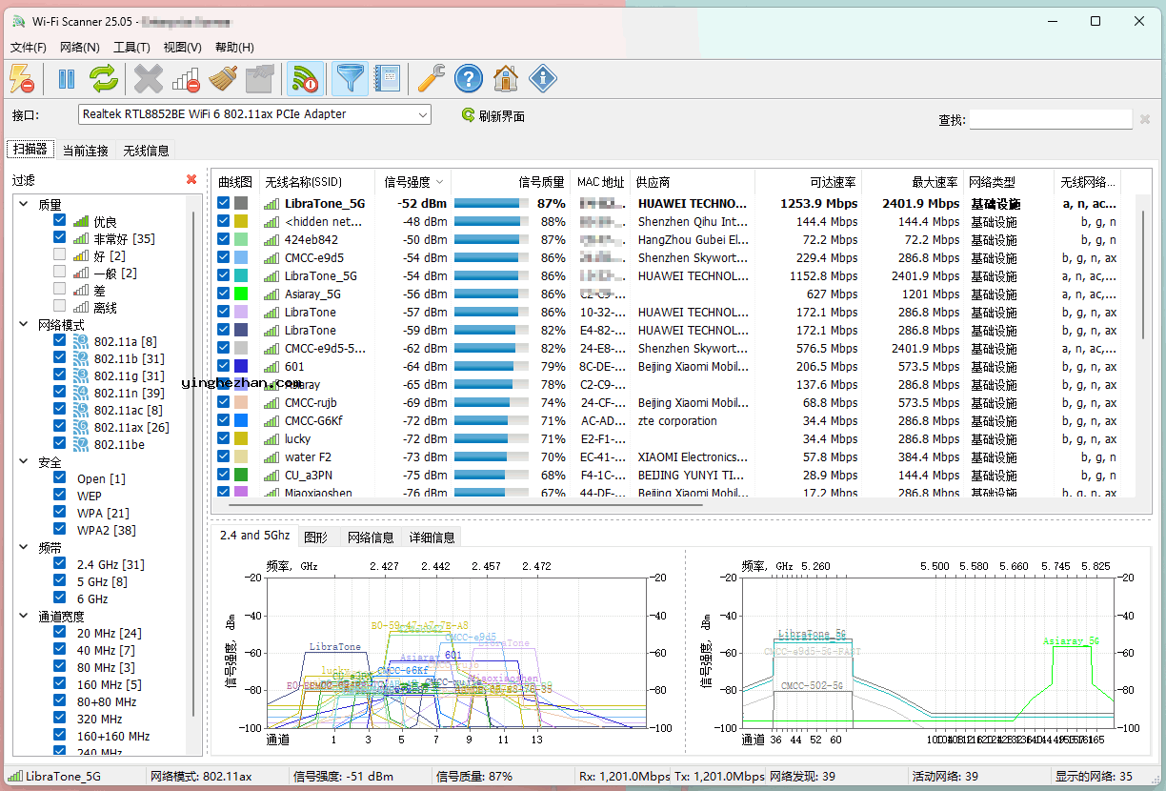Screen dimensions: 1166x791
Task: Click the gray X delete toolbar icon
Action: tap(149, 78)
